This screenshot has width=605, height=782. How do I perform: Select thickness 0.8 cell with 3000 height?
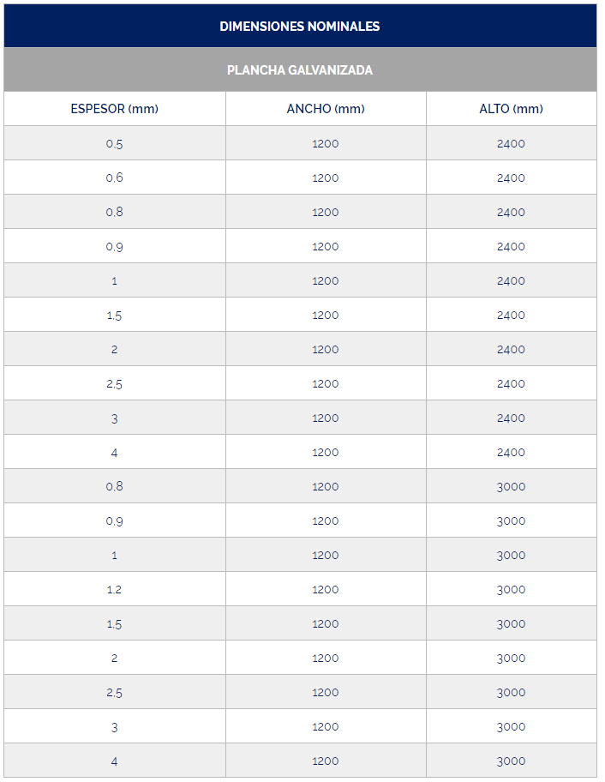pos(115,486)
